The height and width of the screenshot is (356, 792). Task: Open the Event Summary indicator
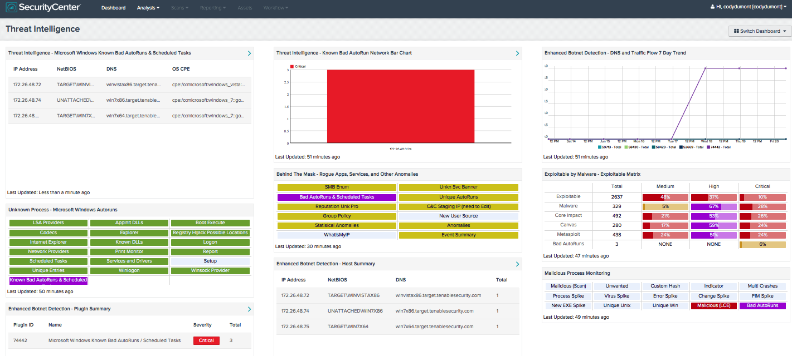[x=459, y=235]
